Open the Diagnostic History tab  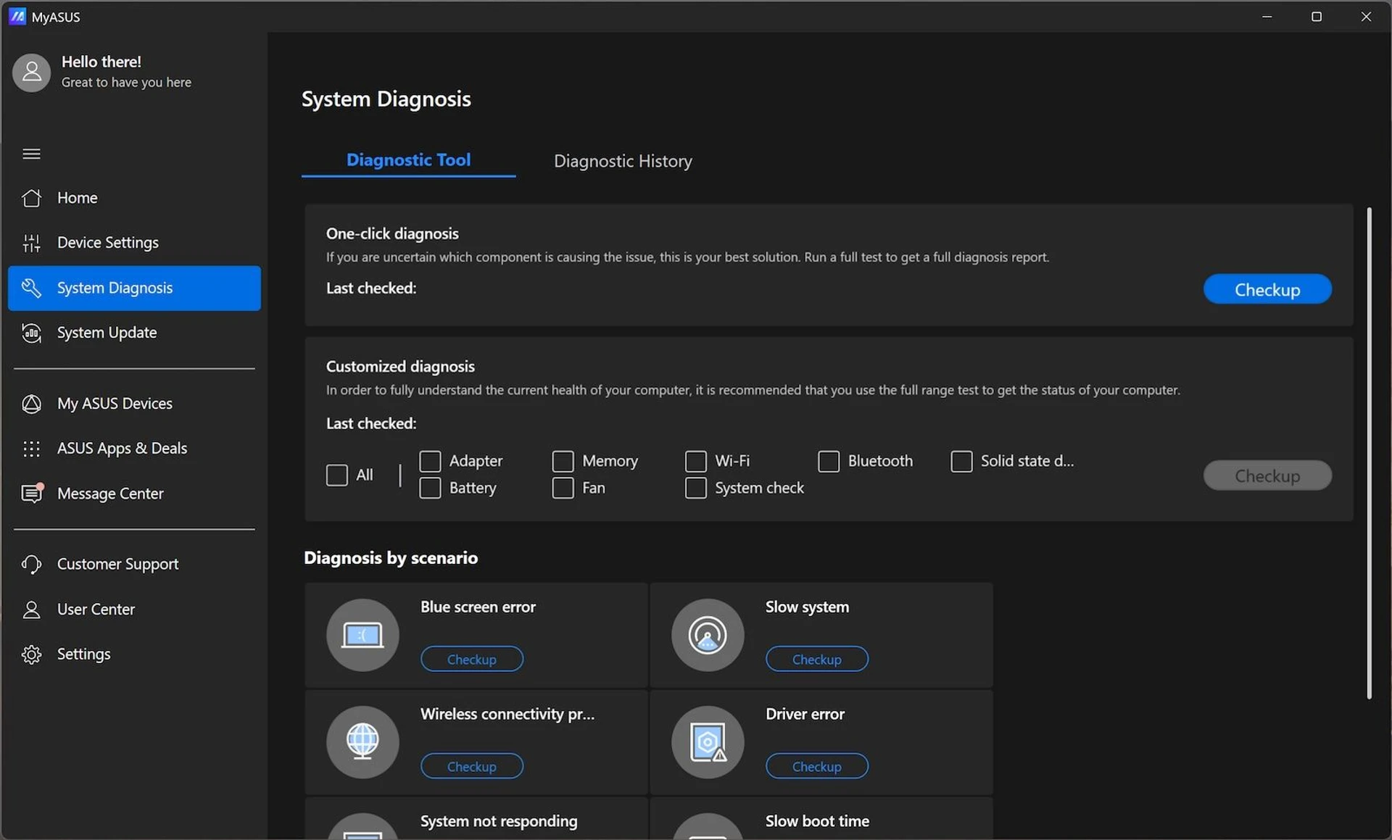tap(623, 161)
